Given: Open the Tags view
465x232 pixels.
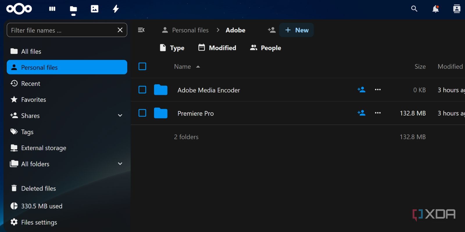Looking at the screenshot, I should (x=67, y=132).
